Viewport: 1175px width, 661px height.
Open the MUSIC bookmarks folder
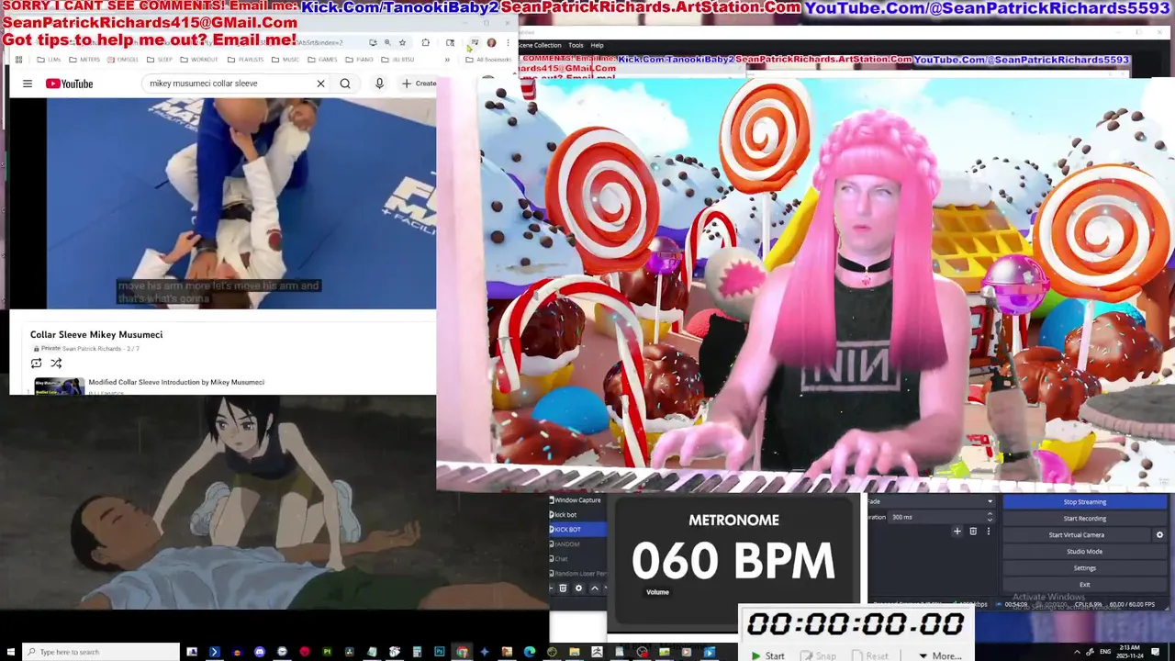(x=285, y=60)
